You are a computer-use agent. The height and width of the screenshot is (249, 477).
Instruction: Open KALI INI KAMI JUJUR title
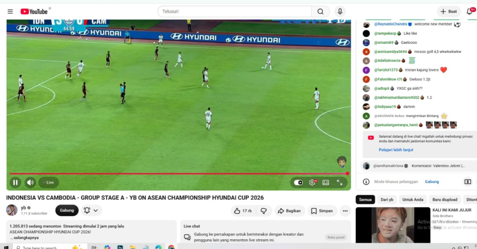coord(452,210)
